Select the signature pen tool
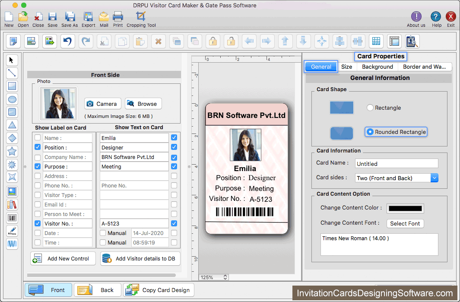 click(12, 231)
